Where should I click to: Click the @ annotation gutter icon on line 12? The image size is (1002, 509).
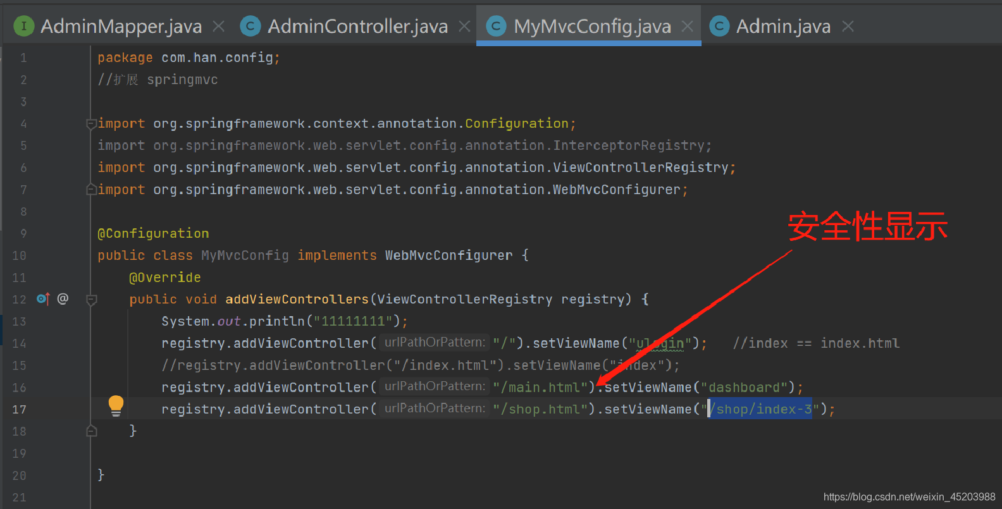click(x=63, y=298)
